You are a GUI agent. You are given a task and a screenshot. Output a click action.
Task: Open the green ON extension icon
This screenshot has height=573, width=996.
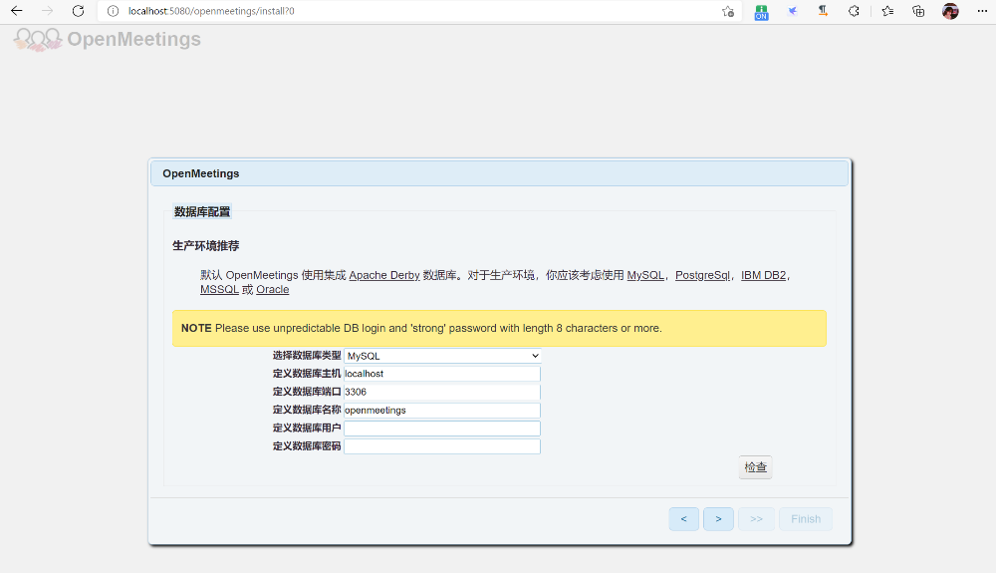click(x=761, y=12)
